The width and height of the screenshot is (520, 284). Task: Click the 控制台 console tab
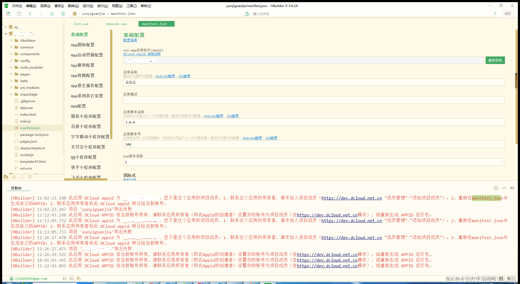(16, 188)
